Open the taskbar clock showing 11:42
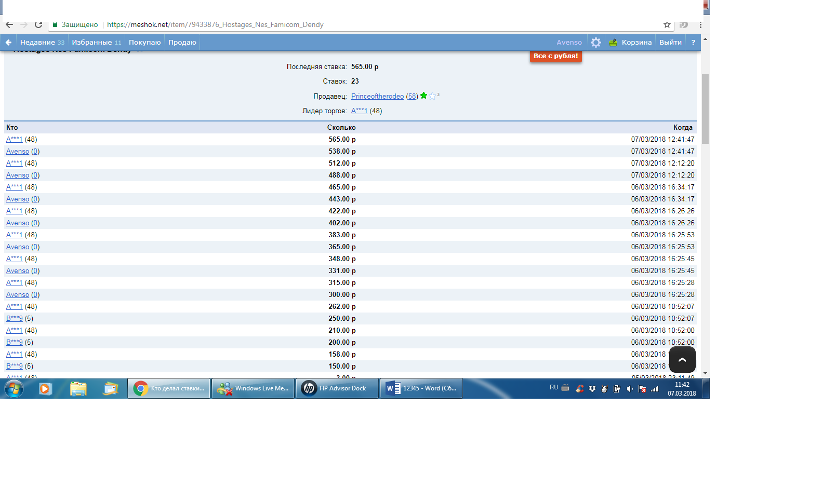823x488 pixels. tap(682, 389)
